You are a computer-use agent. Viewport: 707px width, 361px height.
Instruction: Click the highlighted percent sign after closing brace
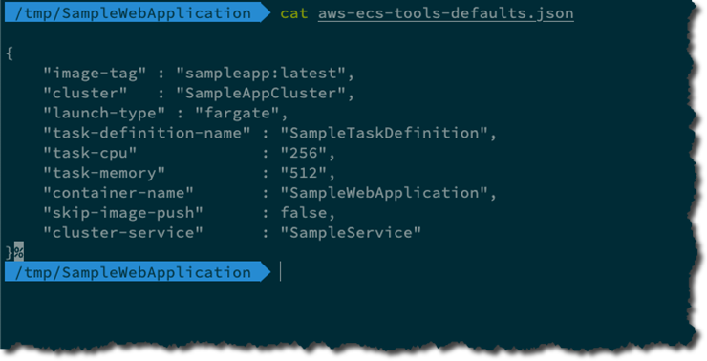(18, 252)
